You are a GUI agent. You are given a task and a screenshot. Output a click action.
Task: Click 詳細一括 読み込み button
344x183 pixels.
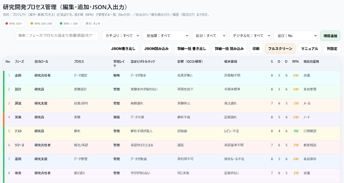pyautogui.click(x=229, y=48)
